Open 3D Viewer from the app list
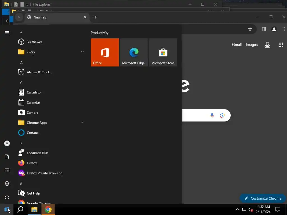Screen dimensions: 287x215 click(x=51, y=42)
